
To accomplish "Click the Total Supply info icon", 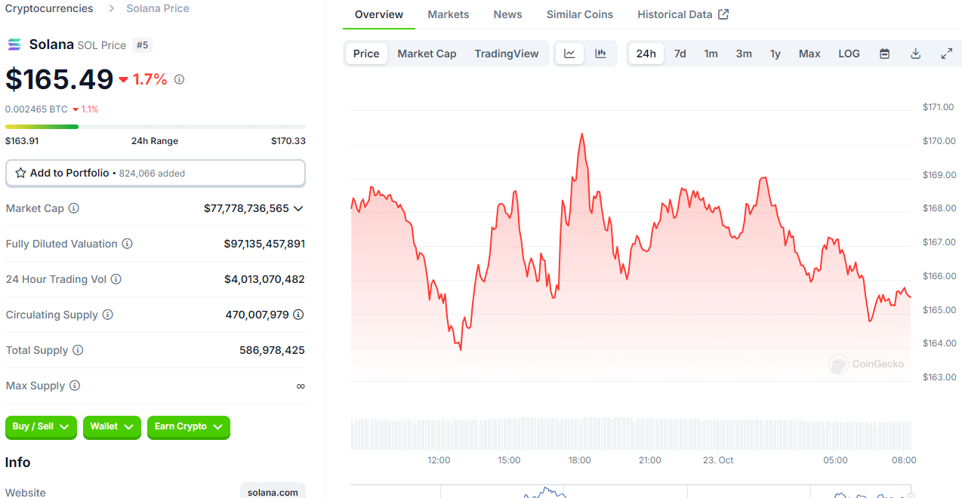I will [78, 350].
